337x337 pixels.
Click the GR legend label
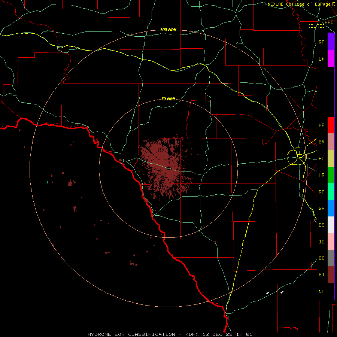click(x=321, y=142)
